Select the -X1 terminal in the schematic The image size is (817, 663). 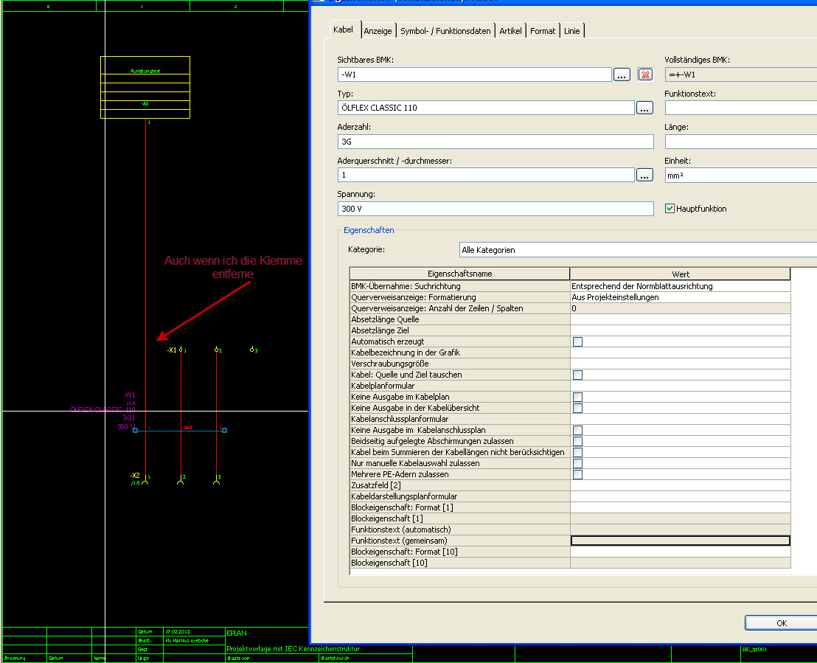(x=172, y=350)
